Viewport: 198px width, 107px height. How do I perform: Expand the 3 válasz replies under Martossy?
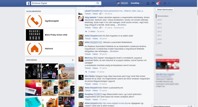coord(92,72)
